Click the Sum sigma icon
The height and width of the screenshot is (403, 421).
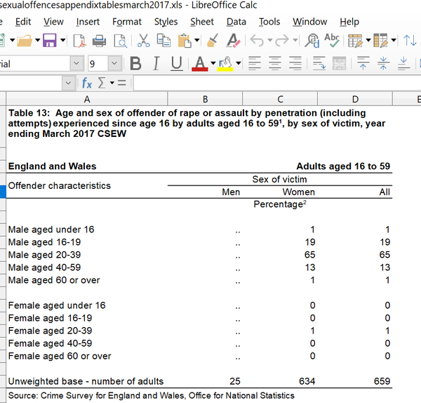pos(102,83)
